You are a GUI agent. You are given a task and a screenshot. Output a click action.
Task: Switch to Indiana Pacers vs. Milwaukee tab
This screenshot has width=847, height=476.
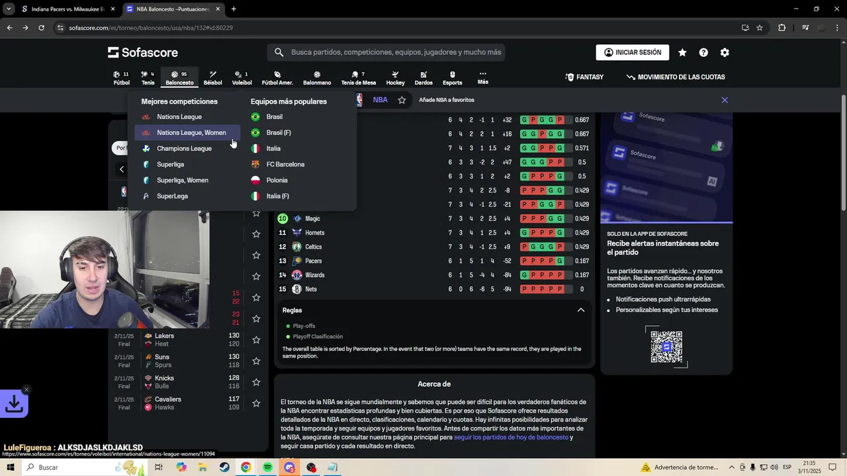click(x=68, y=9)
